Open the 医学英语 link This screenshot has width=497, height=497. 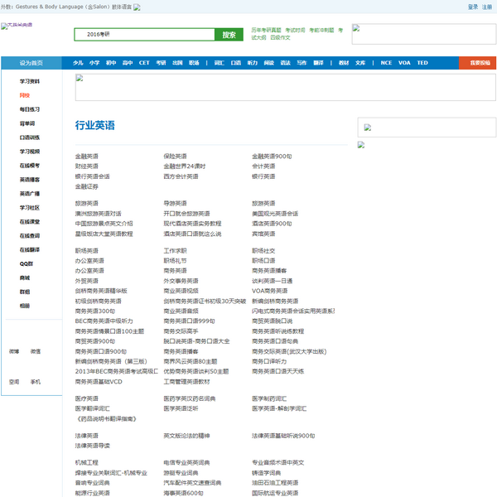pyautogui.click(x=86, y=398)
